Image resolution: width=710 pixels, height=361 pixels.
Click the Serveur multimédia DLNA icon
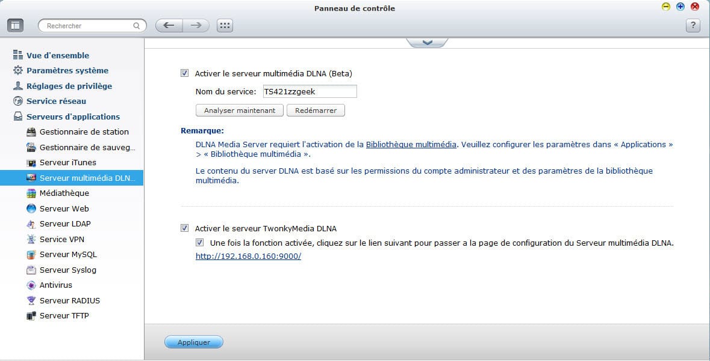coord(31,178)
